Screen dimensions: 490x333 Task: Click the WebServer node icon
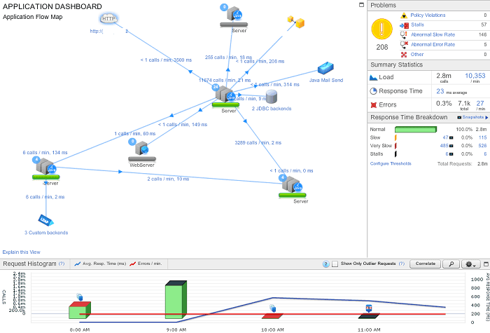click(x=142, y=149)
